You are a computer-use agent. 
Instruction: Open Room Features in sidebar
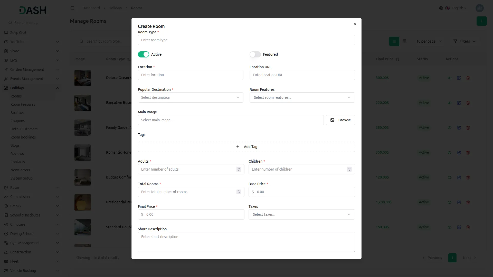click(x=23, y=104)
